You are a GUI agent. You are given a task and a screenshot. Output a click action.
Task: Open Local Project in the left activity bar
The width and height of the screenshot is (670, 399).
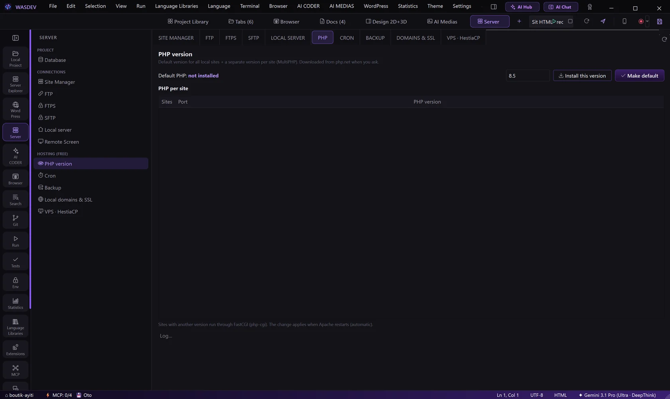pos(16,59)
